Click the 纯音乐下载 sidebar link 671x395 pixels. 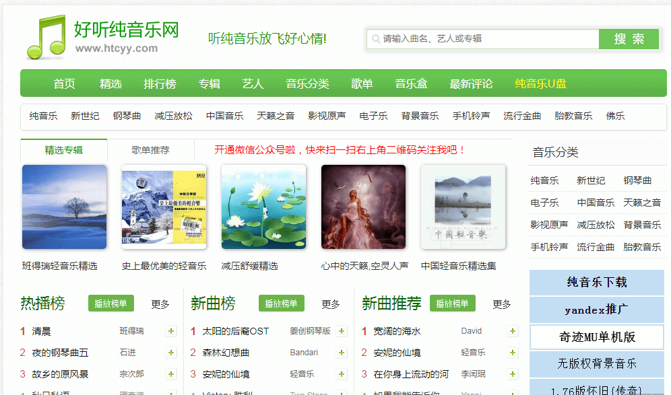(596, 283)
